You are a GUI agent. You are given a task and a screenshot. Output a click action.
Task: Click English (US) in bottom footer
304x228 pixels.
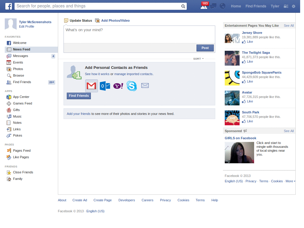[x=95, y=211]
